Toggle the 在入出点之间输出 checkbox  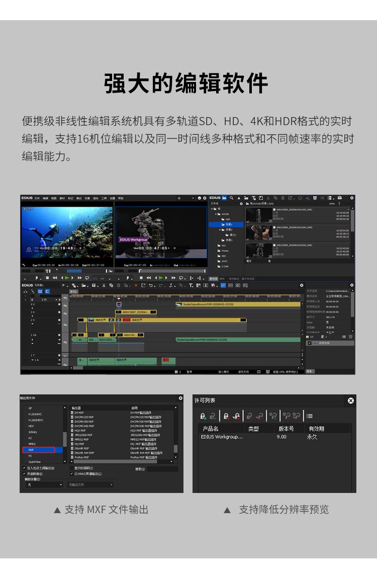coord(24,468)
